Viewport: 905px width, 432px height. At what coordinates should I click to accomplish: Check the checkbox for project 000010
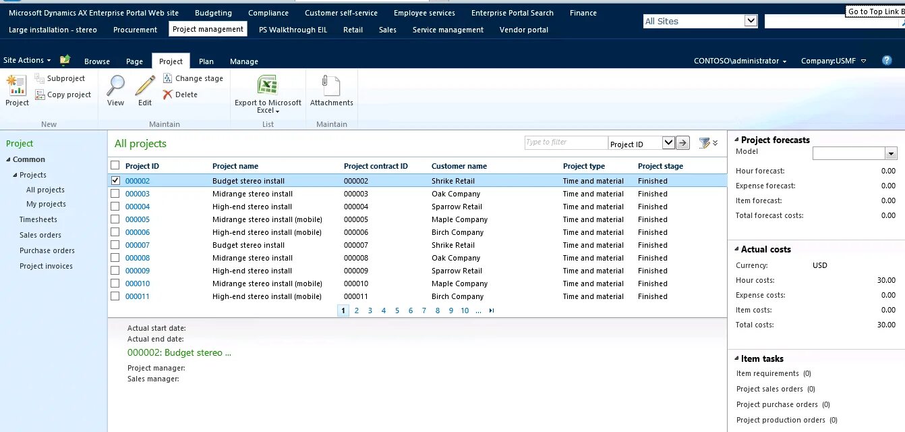(x=115, y=283)
